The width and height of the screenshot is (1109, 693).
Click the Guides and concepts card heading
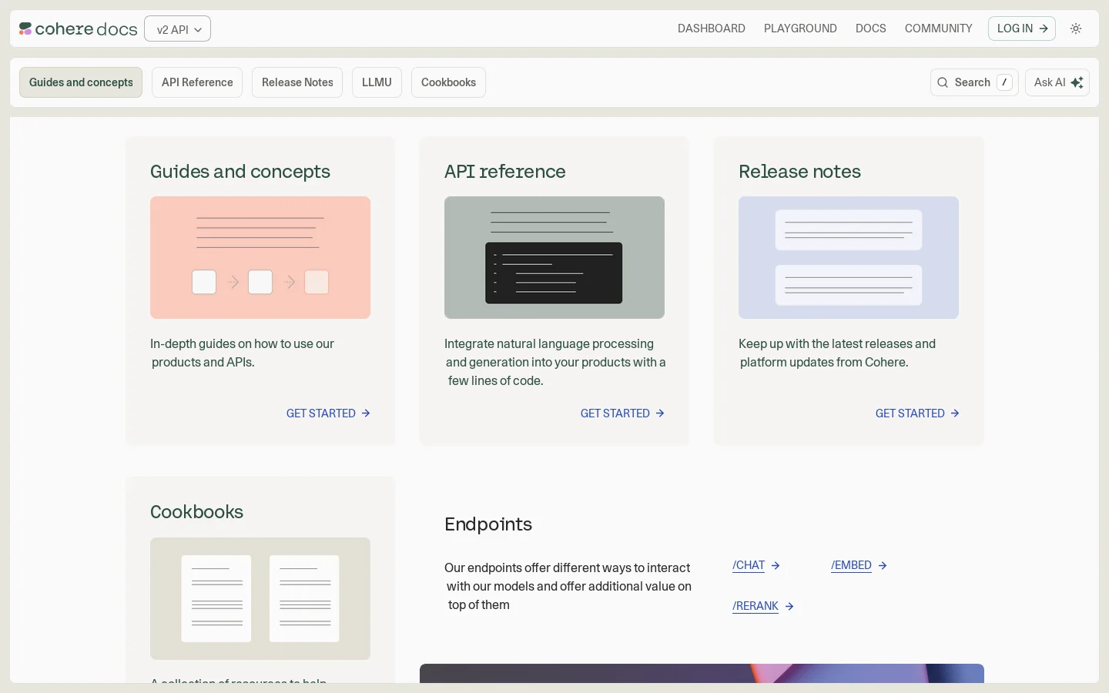240,172
